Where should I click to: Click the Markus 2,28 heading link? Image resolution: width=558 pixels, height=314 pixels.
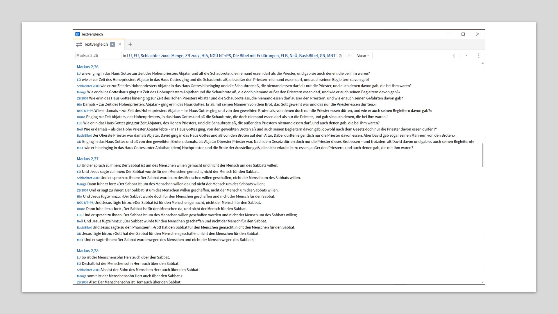(87, 251)
